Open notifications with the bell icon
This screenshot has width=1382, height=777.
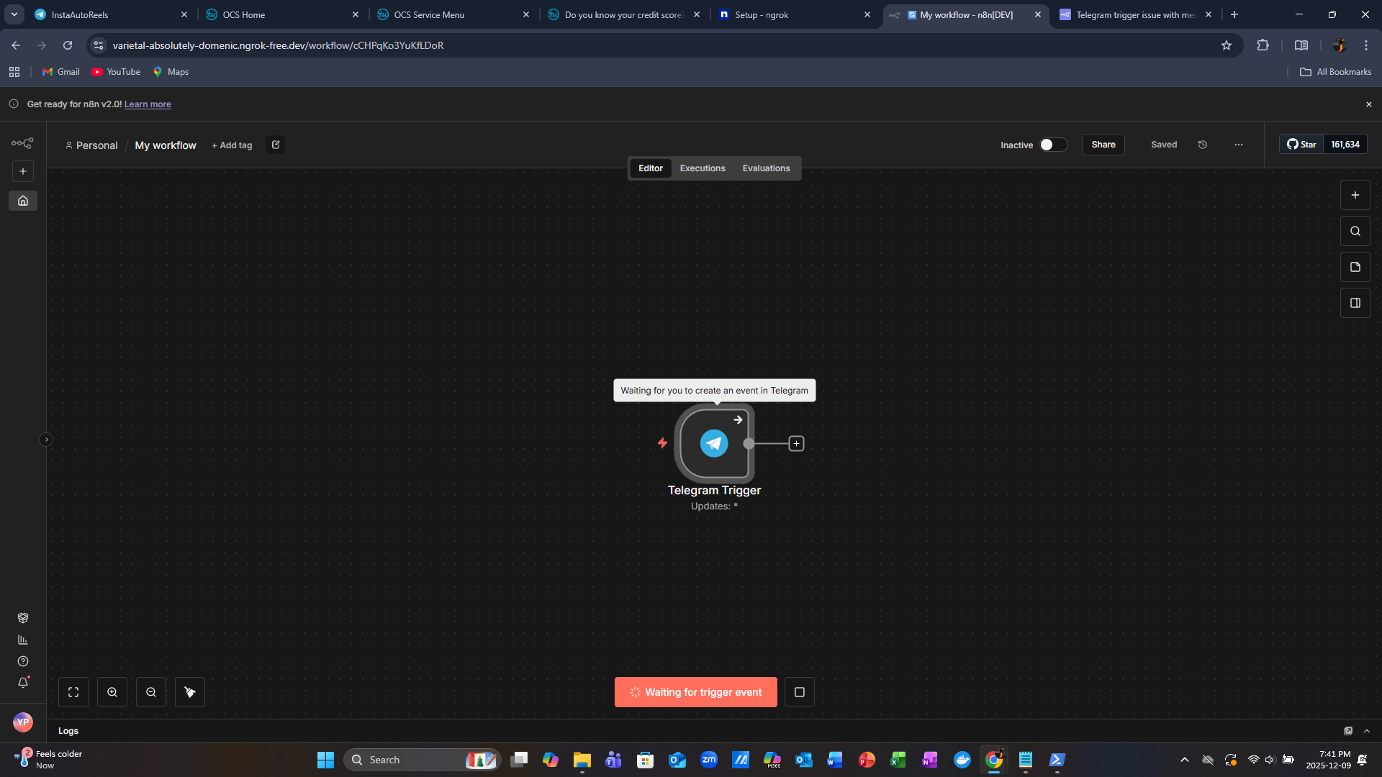tap(22, 683)
